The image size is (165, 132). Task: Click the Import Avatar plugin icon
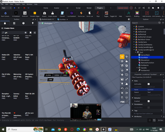[x=52, y=13]
